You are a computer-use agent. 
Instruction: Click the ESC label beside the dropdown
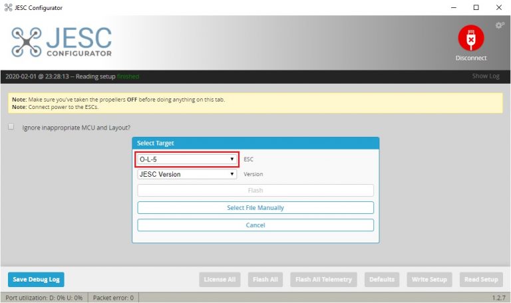248,159
